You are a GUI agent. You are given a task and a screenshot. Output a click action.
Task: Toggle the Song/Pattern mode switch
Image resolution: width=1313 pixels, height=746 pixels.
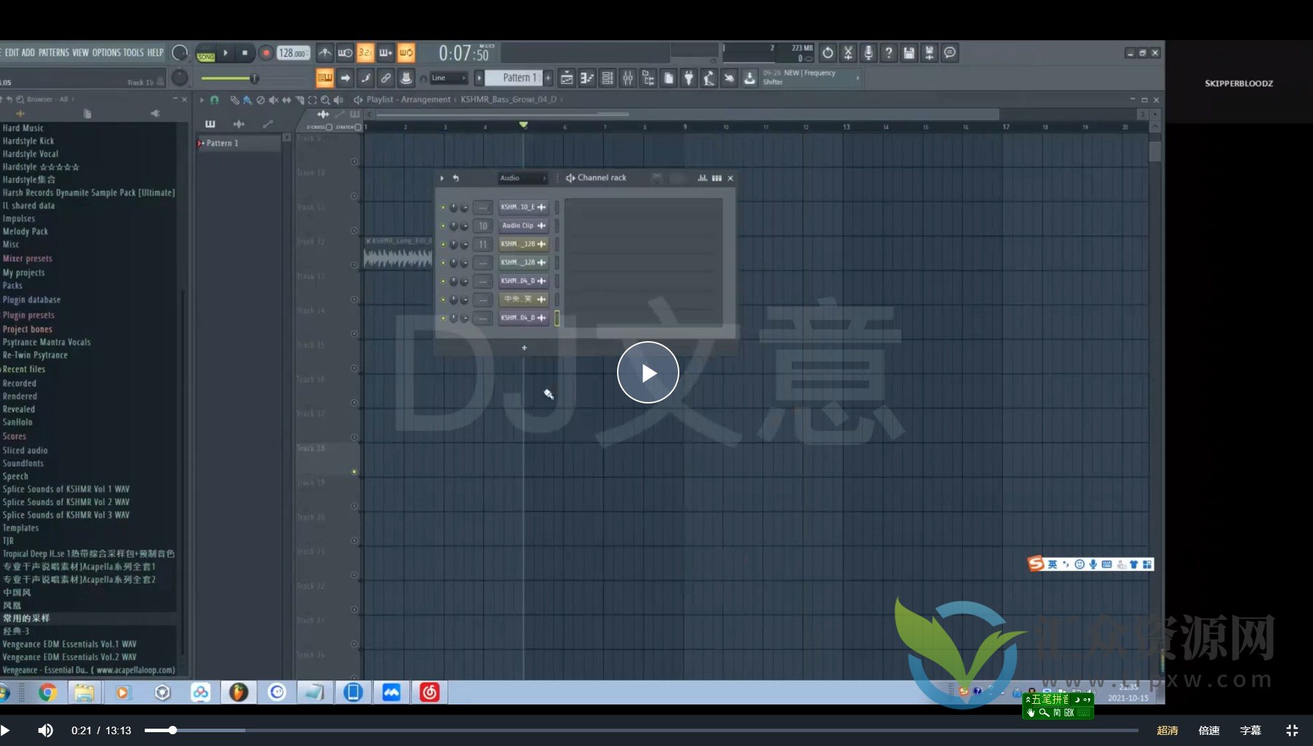206,53
